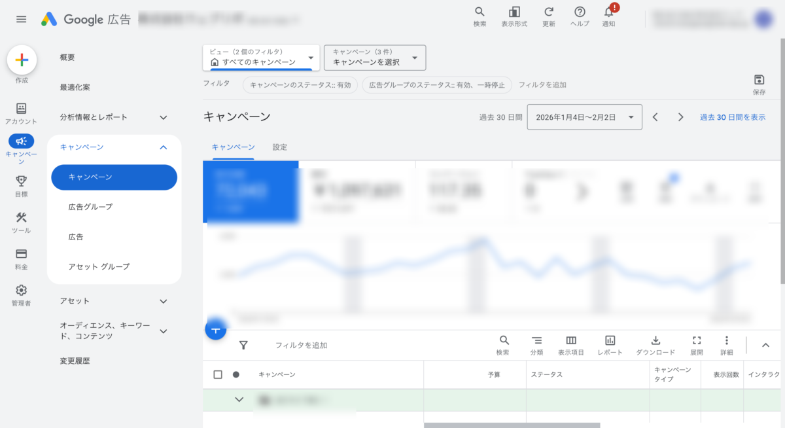Click the 作成 plus button
Viewport: 785px width, 428px height.
pyautogui.click(x=22, y=60)
